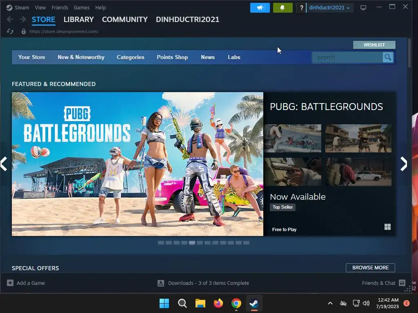Click the padlock security icon
This screenshot has height=313, width=418.
[23, 31]
